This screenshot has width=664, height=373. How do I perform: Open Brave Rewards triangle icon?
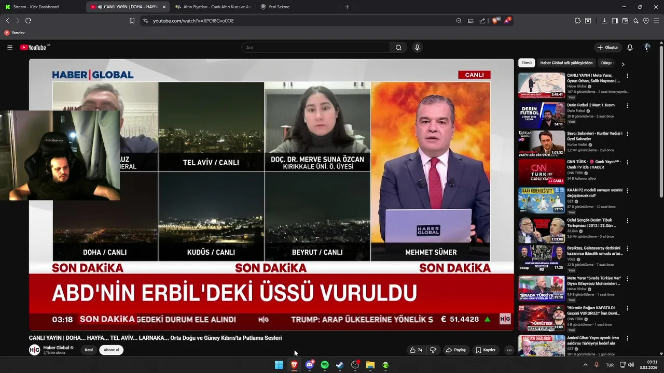click(x=507, y=21)
